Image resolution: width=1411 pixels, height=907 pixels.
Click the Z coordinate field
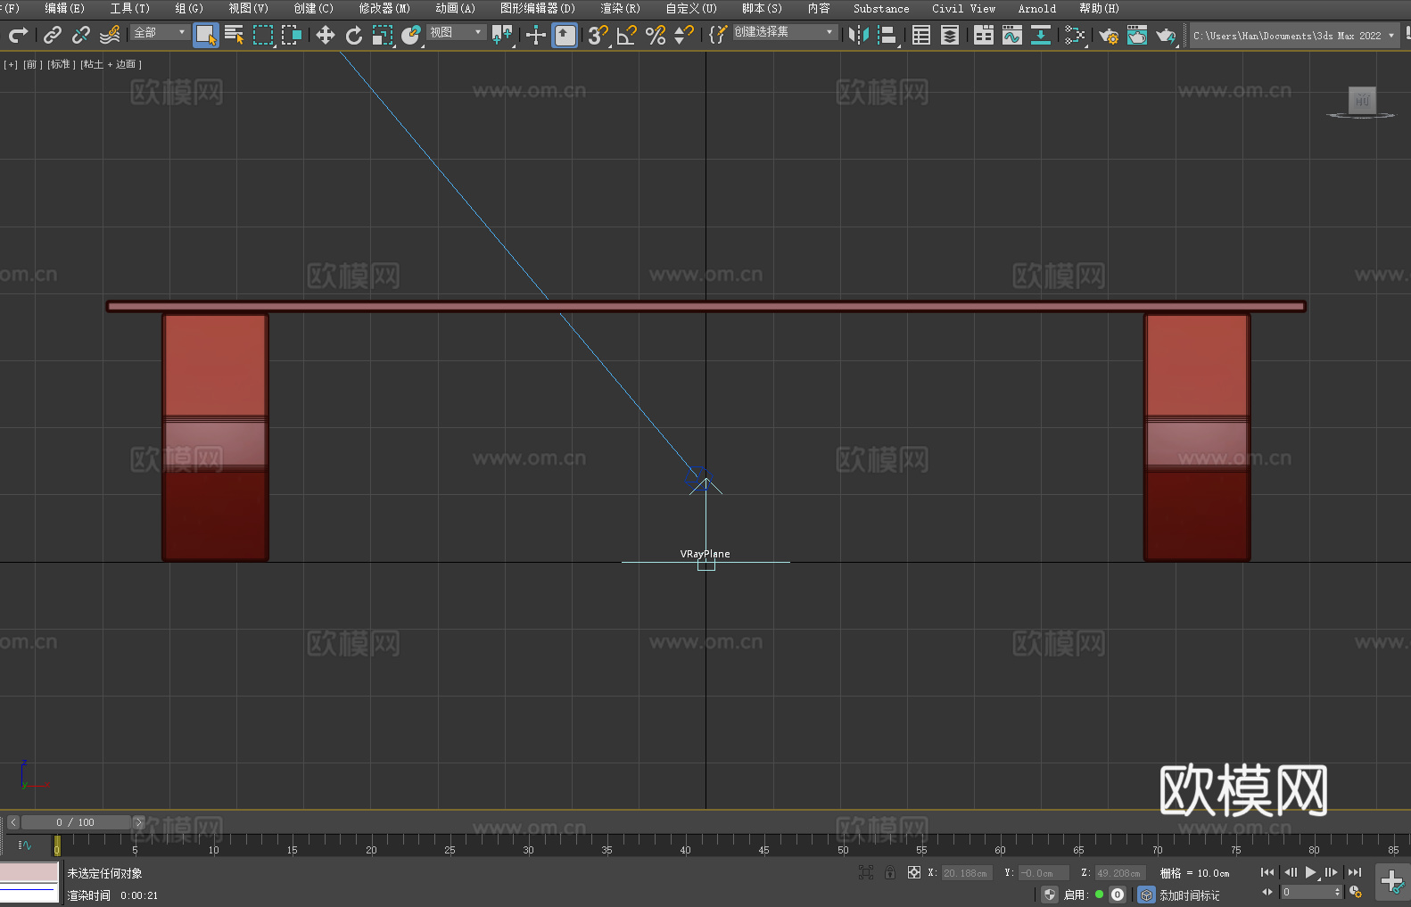pos(1119,873)
